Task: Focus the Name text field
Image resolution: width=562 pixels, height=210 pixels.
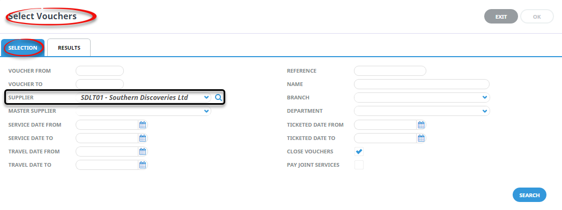Action: [x=421, y=84]
